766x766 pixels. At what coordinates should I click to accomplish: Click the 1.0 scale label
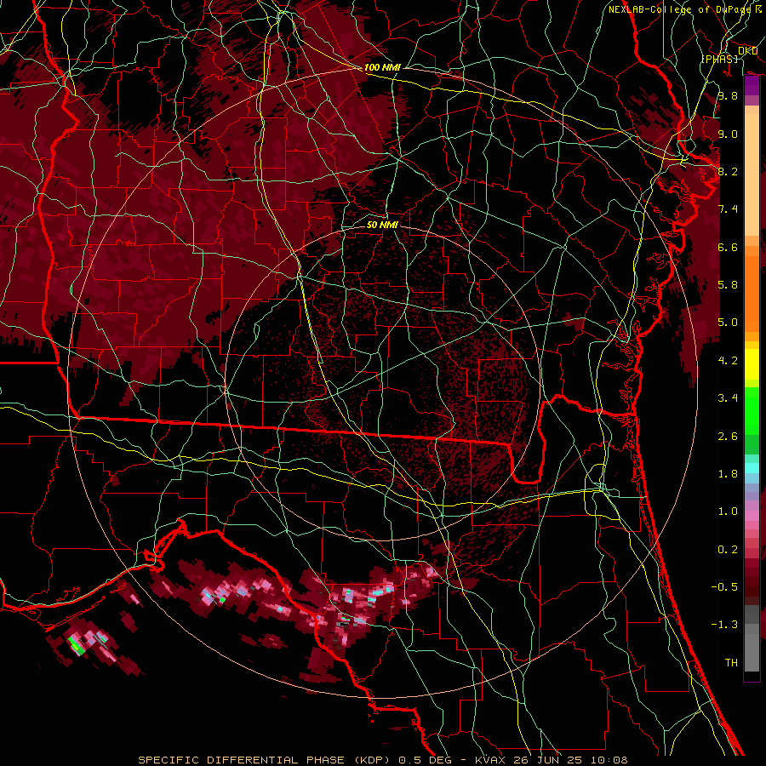728,512
